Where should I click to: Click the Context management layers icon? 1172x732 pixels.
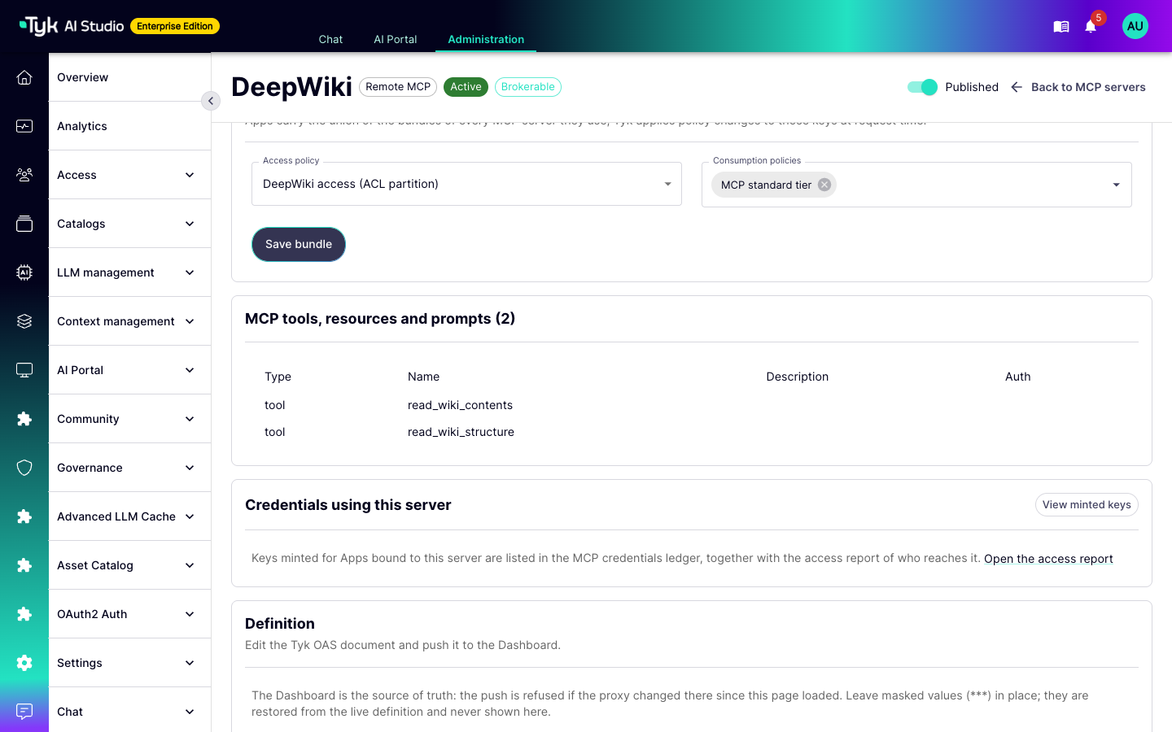[x=24, y=321]
